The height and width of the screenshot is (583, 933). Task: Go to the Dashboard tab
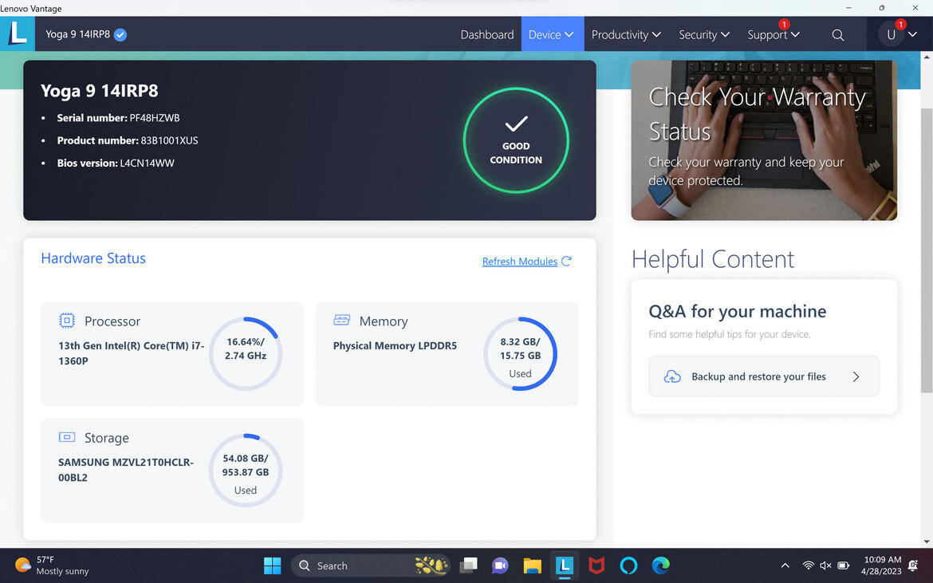click(x=486, y=34)
